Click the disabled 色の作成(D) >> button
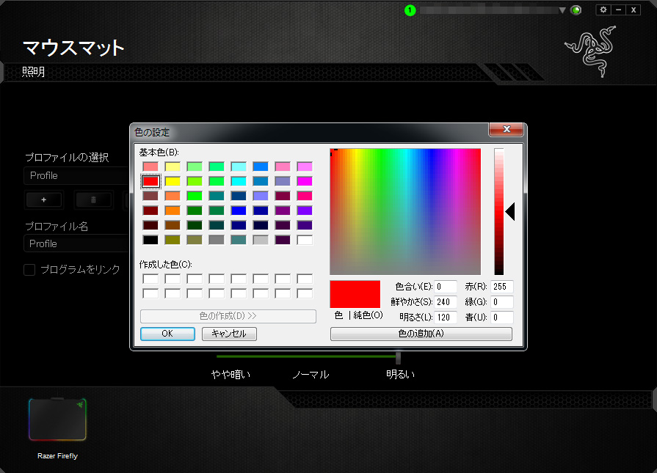Screen dimensions: 657x473 pyautogui.click(x=228, y=316)
